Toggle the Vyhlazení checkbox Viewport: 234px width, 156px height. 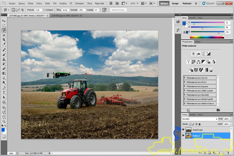coord(44,10)
